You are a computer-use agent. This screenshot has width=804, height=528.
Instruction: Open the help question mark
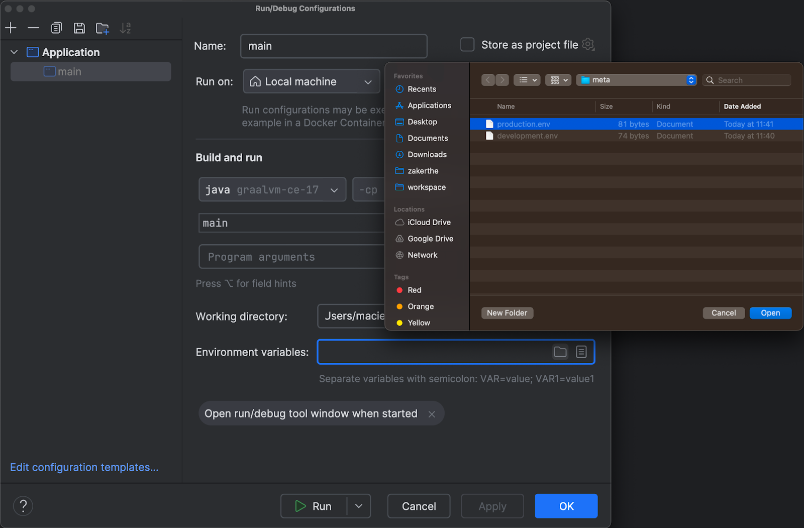pos(23,506)
